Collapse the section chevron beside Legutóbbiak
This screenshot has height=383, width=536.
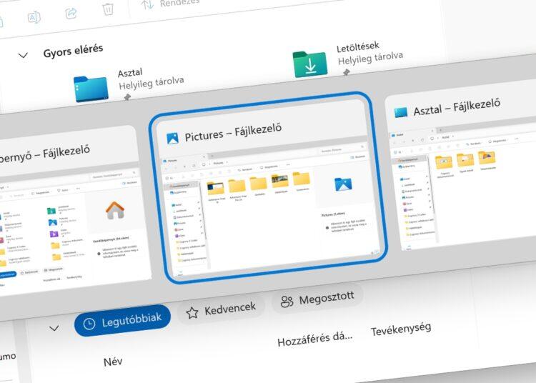coord(54,329)
